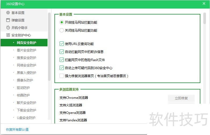The width and height of the screenshot is (210, 135).
Task: Click 支持Yandex浏览器 text
Action: pyautogui.click(x=73, y=120)
